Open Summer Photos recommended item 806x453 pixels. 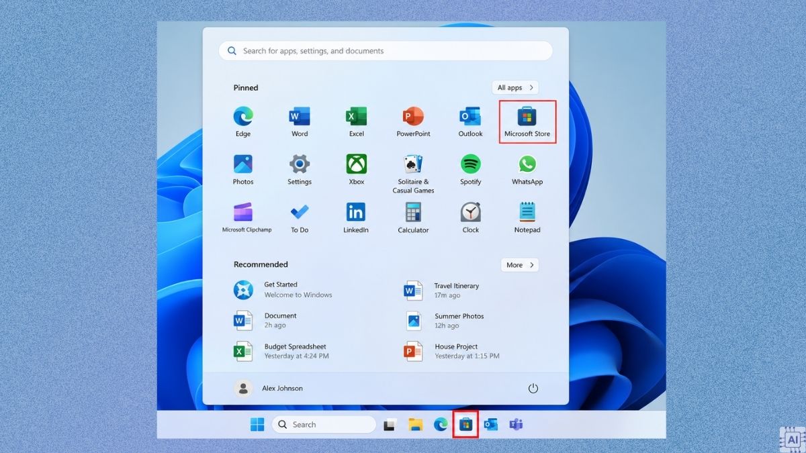point(444,321)
